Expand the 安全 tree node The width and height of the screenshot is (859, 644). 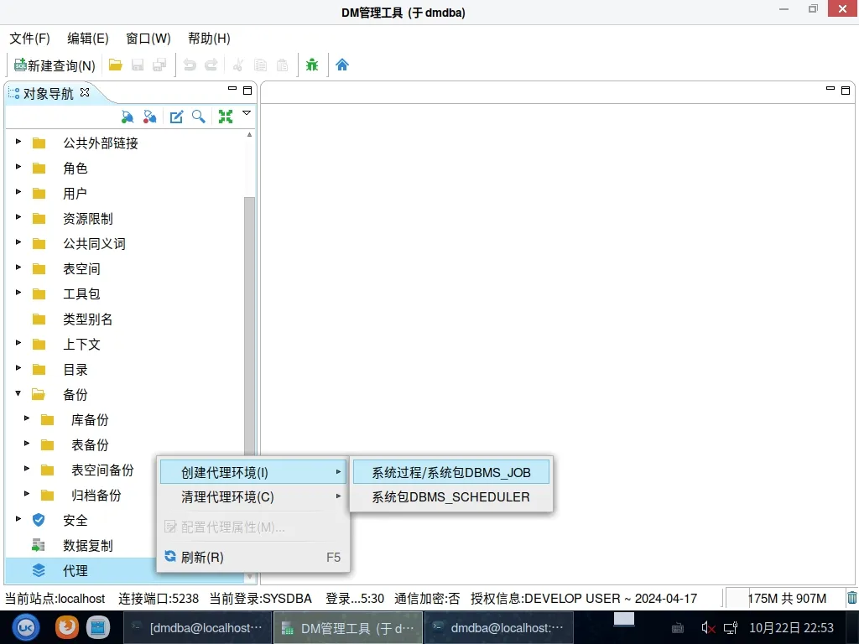18,520
